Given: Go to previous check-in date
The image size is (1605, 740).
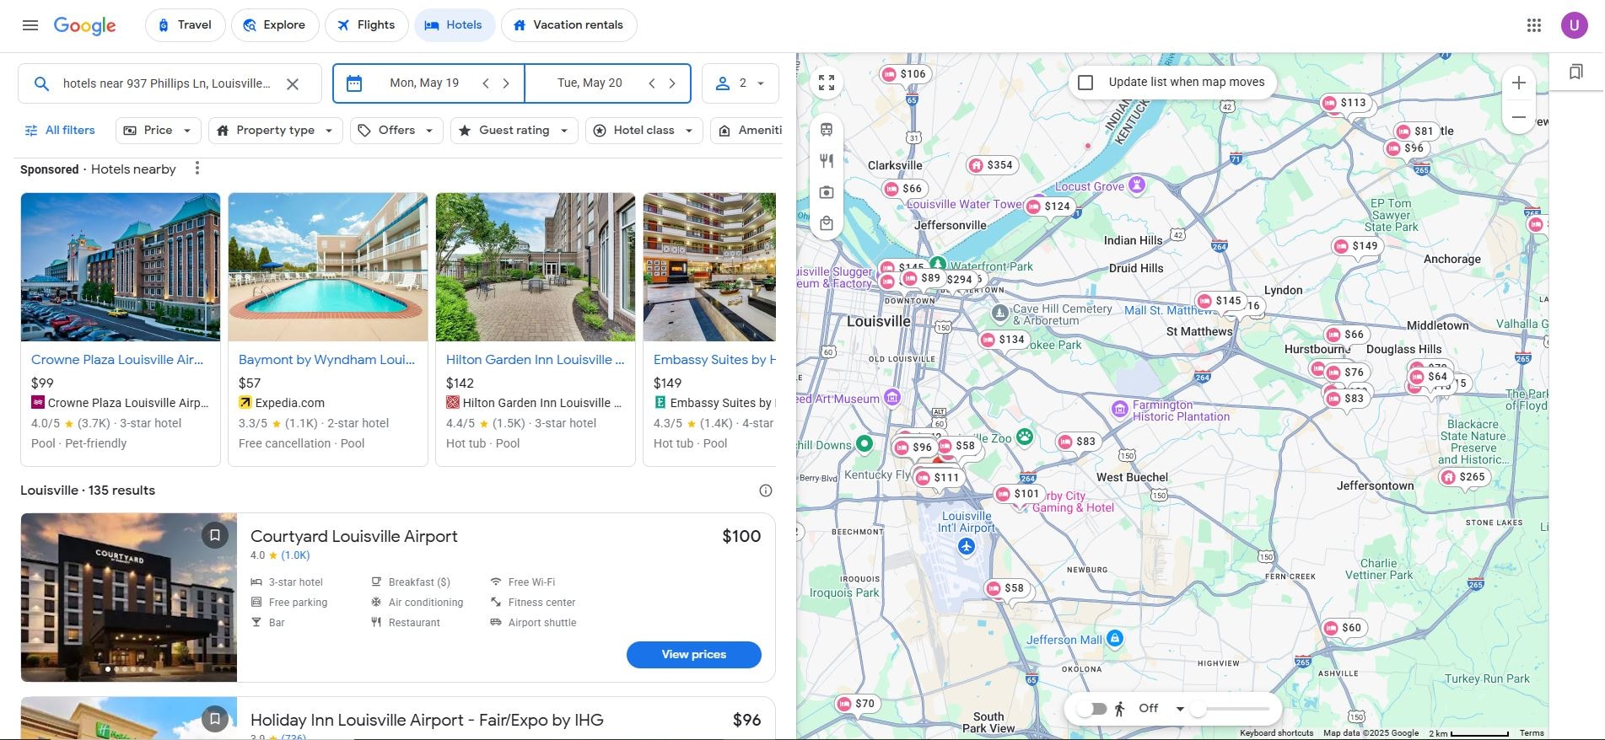Looking at the screenshot, I should tap(486, 83).
